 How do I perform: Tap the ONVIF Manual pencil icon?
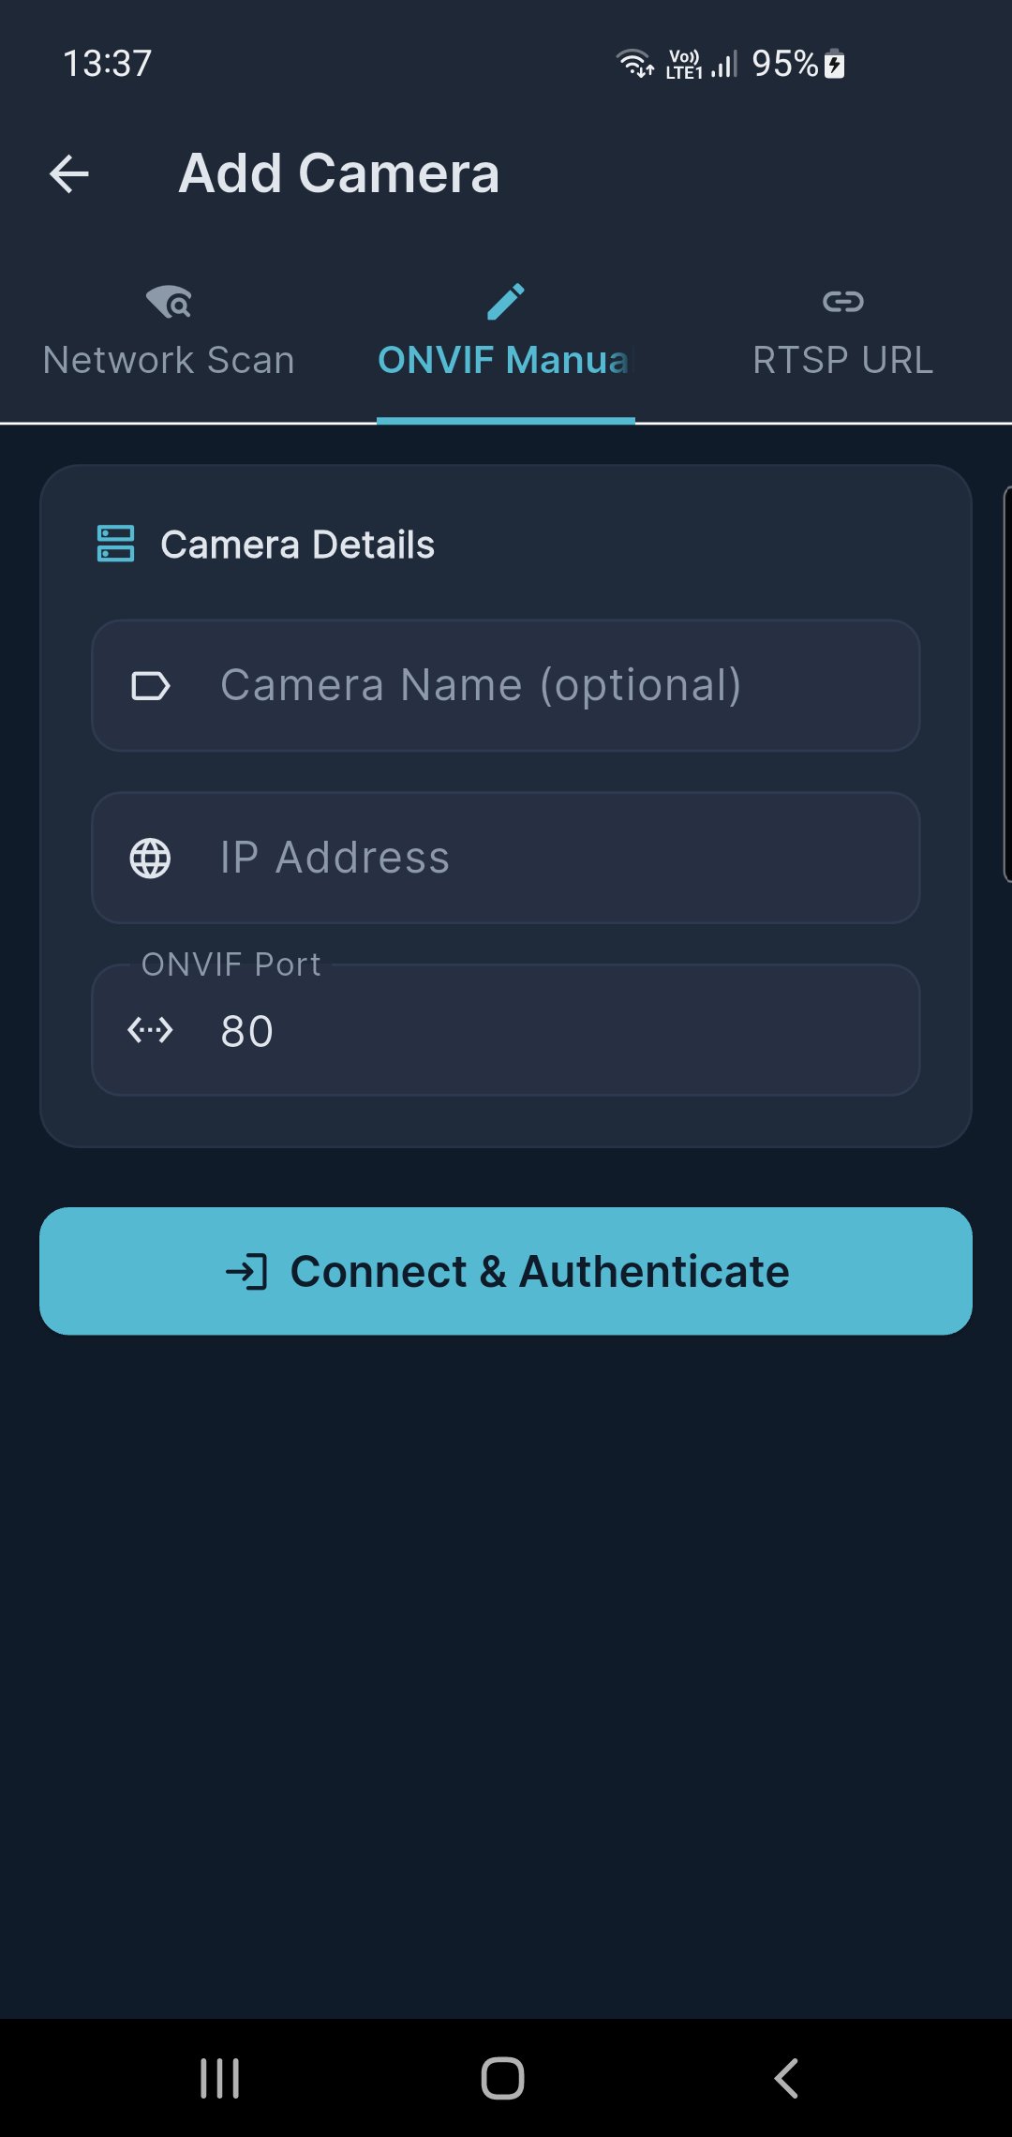(506, 302)
